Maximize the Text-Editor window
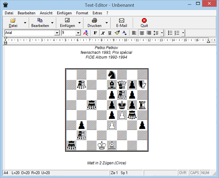 coord(198,4)
